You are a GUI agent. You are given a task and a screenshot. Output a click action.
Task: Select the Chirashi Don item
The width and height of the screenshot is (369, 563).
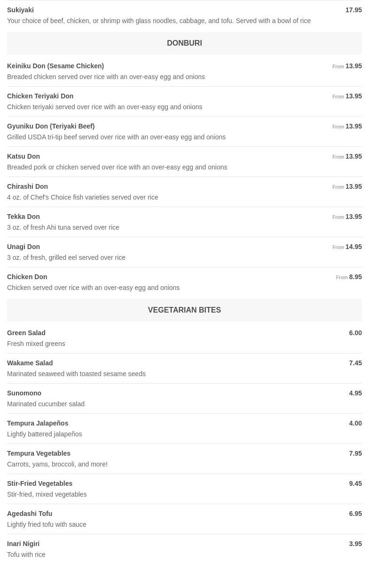[x=27, y=186]
